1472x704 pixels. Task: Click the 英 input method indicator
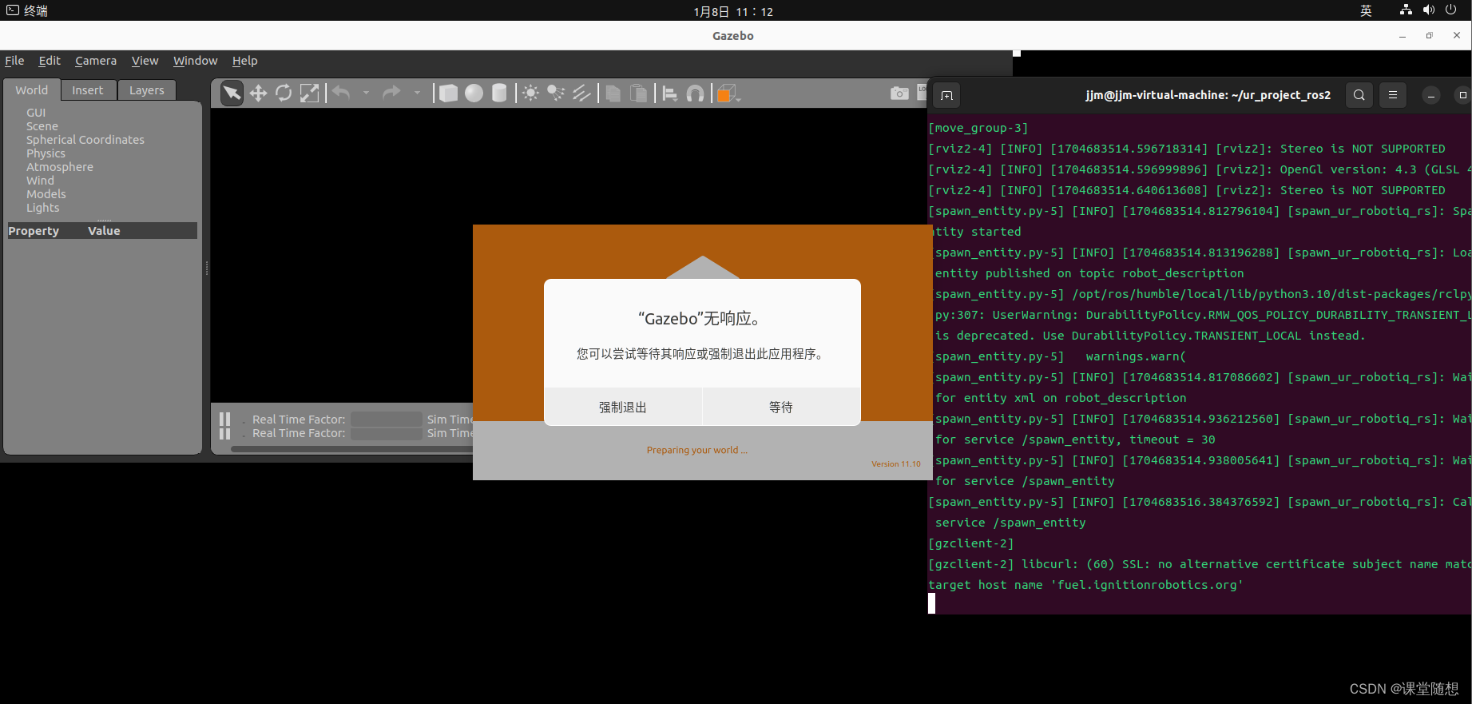[1366, 10]
